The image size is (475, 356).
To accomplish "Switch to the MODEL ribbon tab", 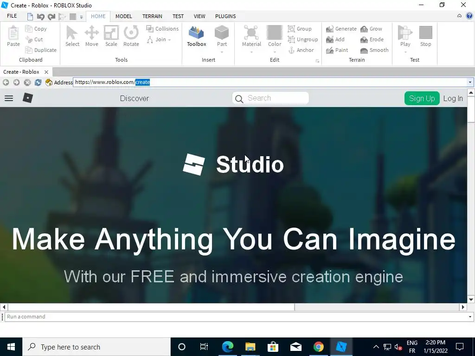I will pyautogui.click(x=123, y=16).
